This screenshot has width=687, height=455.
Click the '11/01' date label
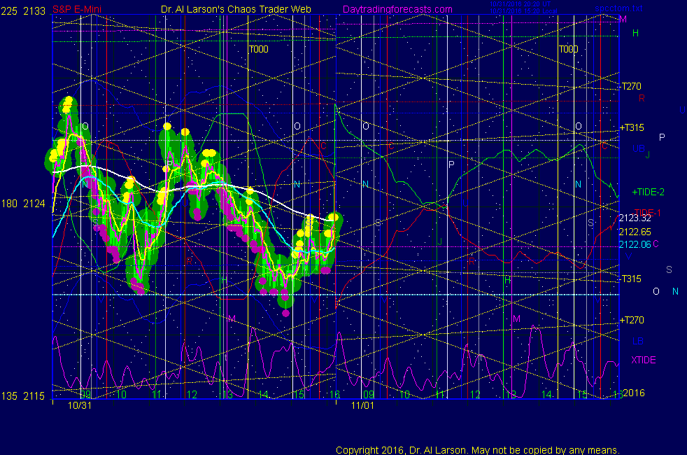363,405
